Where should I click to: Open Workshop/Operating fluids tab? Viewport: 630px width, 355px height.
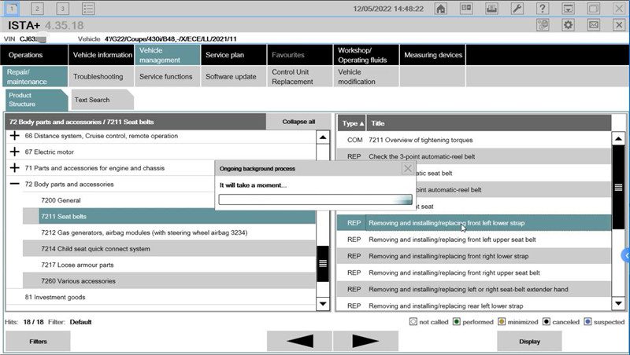click(x=365, y=55)
